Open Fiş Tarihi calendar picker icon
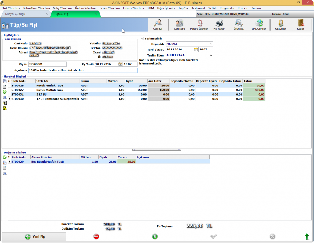Screen dimensions: 314x243 [x=120, y=64]
